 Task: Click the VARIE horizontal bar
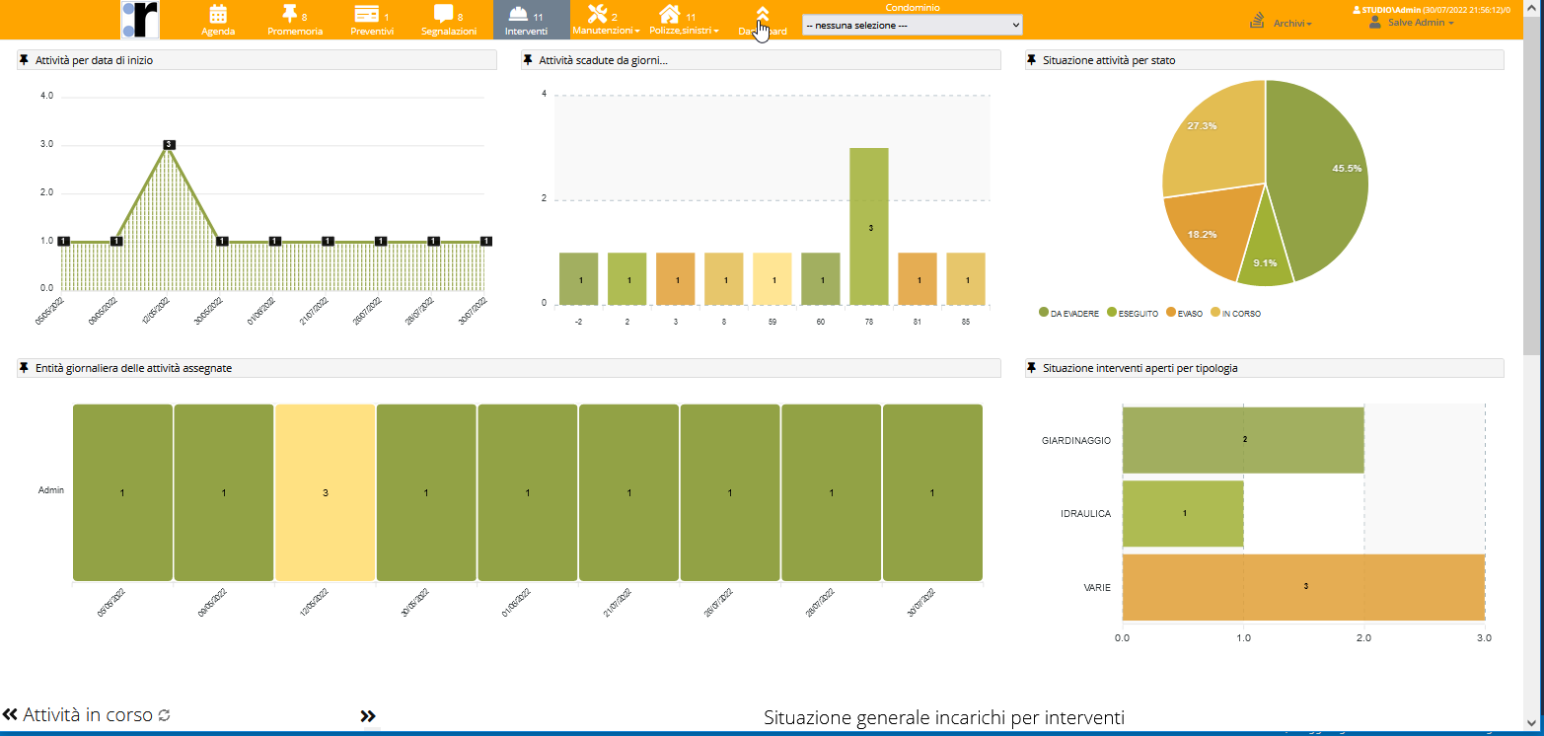coord(1303,587)
